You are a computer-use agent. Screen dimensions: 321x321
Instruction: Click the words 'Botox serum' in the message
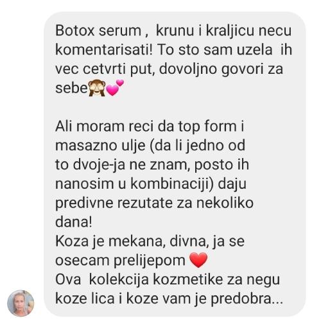tap(98, 31)
